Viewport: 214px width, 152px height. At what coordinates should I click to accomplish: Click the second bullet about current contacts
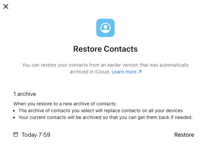coord(105,117)
